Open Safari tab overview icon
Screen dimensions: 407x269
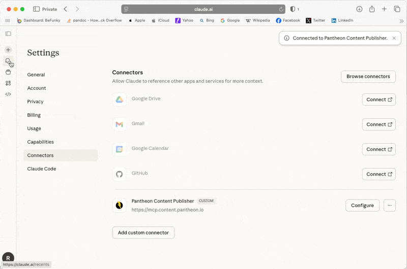pyautogui.click(x=397, y=9)
